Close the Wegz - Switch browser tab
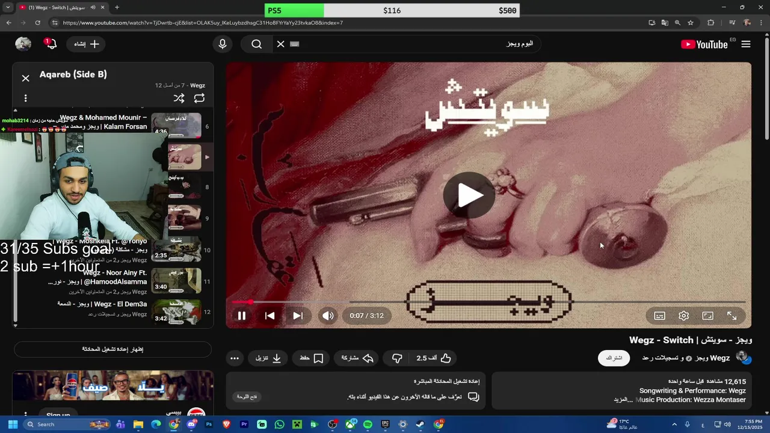The width and height of the screenshot is (770, 433). (x=103, y=7)
